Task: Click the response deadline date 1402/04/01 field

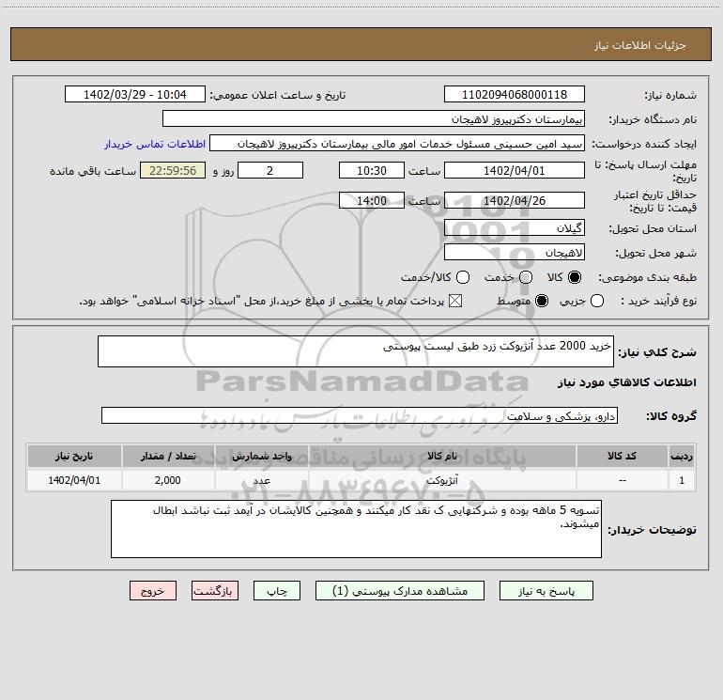Action: coord(515,171)
